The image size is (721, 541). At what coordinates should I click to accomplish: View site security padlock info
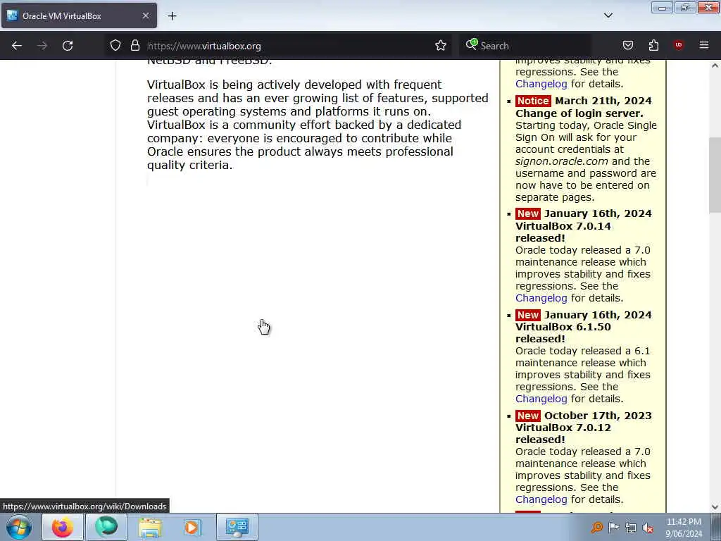point(134,46)
